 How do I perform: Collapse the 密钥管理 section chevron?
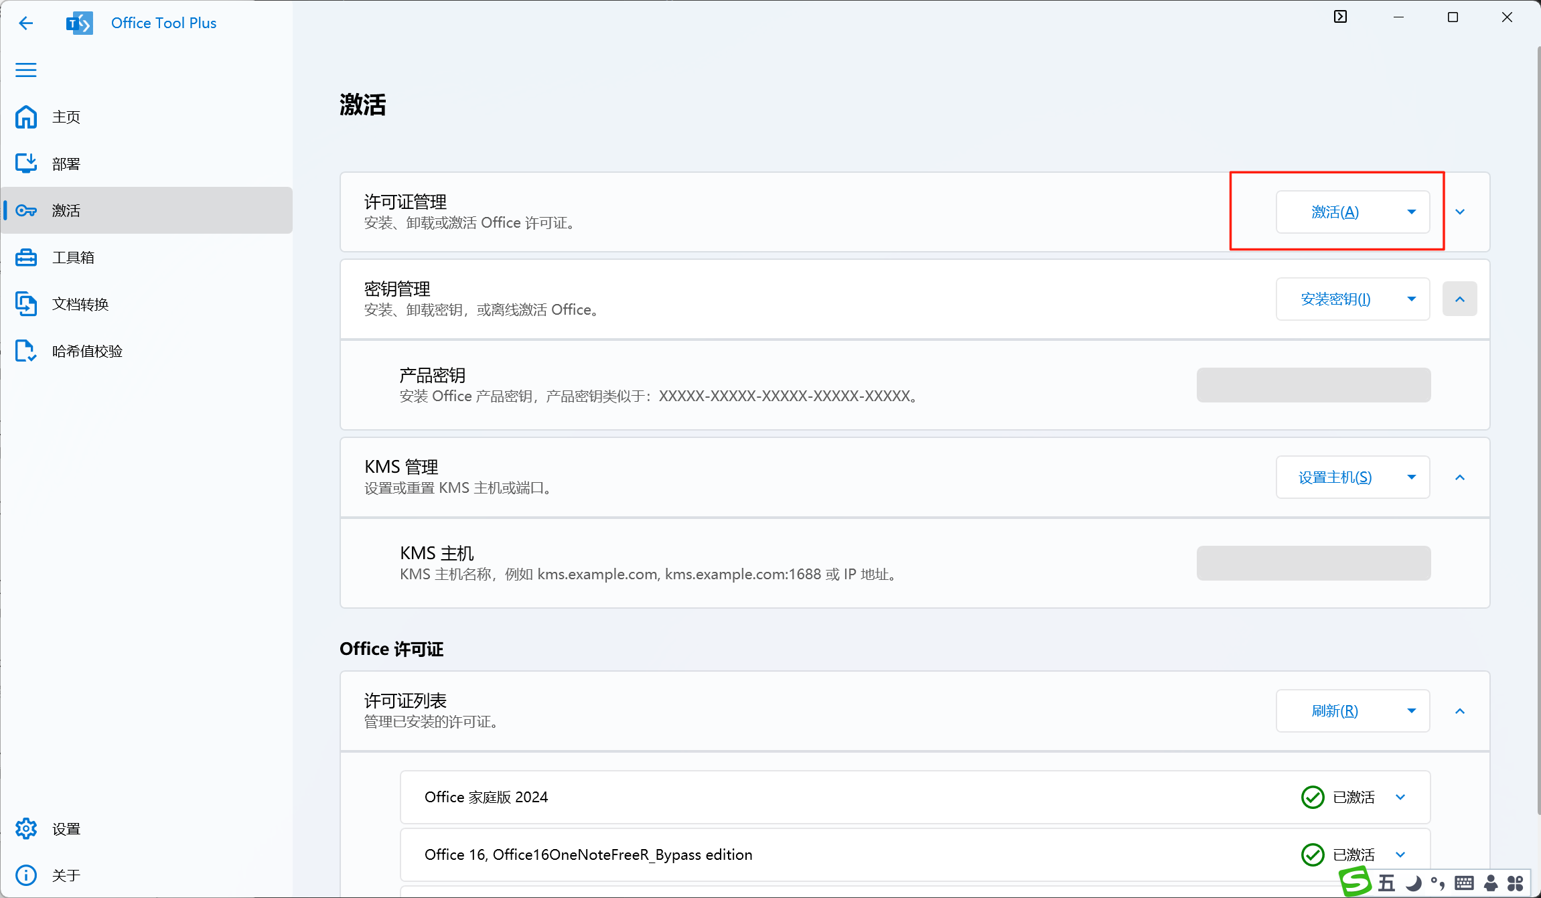(x=1460, y=299)
